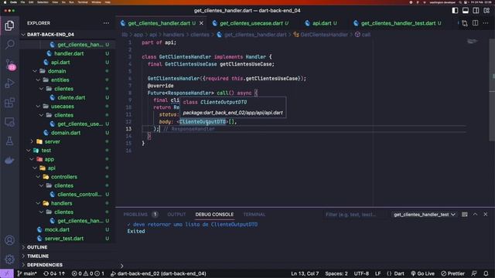The width and height of the screenshot is (495, 278).
Task: Click the editor vertical scrollbar
Action: [x=492, y=90]
